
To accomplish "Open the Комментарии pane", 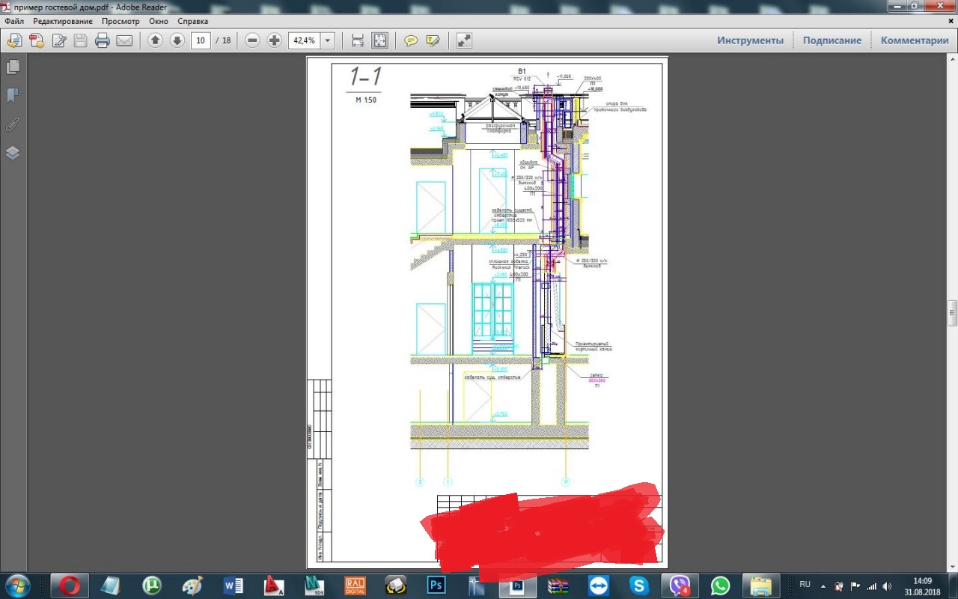I will pos(914,40).
